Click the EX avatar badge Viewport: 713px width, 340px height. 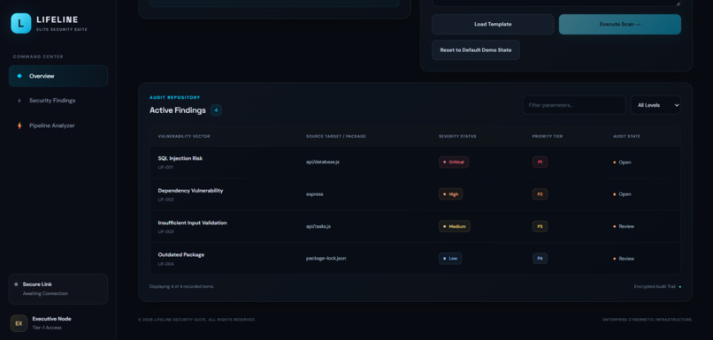tap(19, 323)
